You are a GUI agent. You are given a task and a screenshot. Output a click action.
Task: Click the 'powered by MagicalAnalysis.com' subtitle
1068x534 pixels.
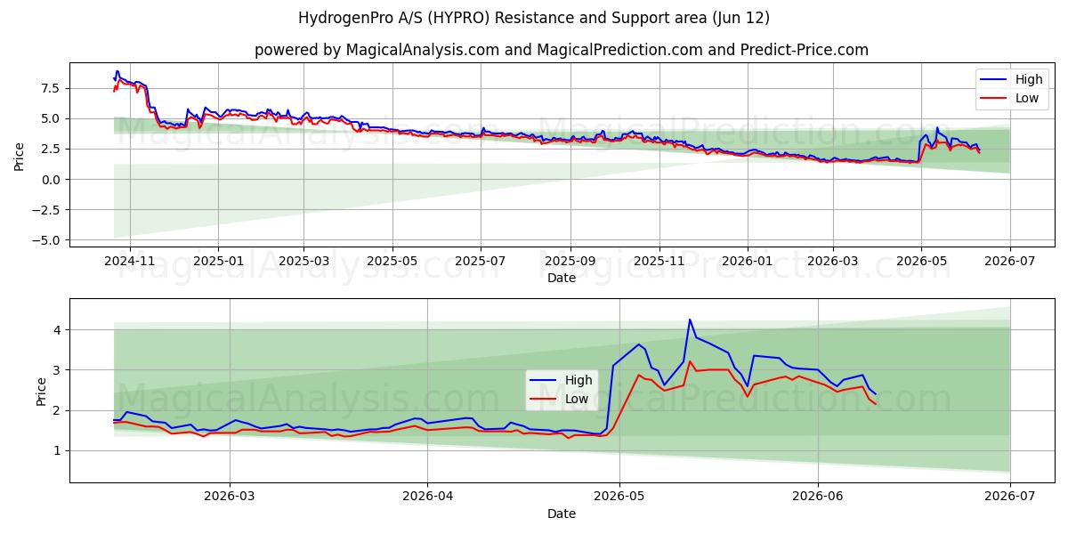(561, 50)
